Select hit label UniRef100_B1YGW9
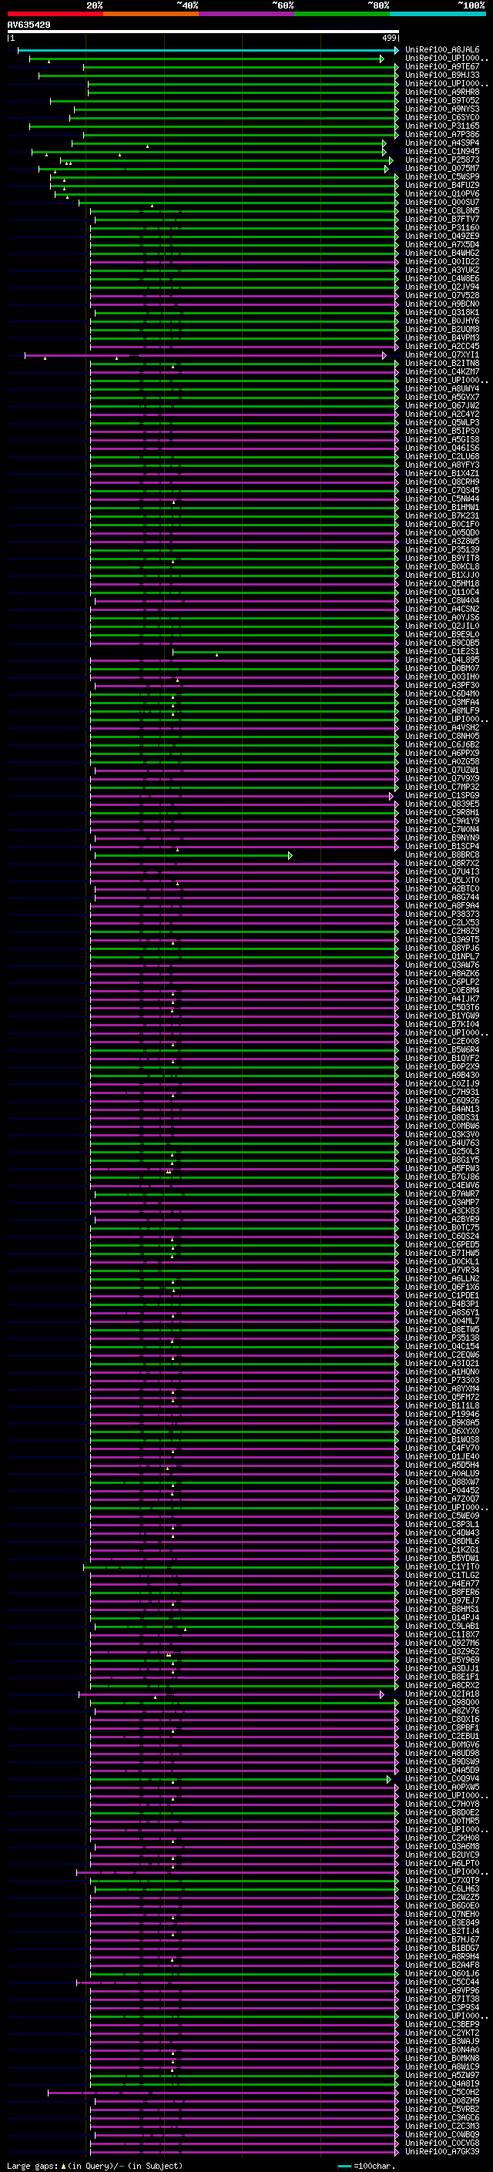Image resolution: width=493 pixels, height=2172 pixels. 442,1016
